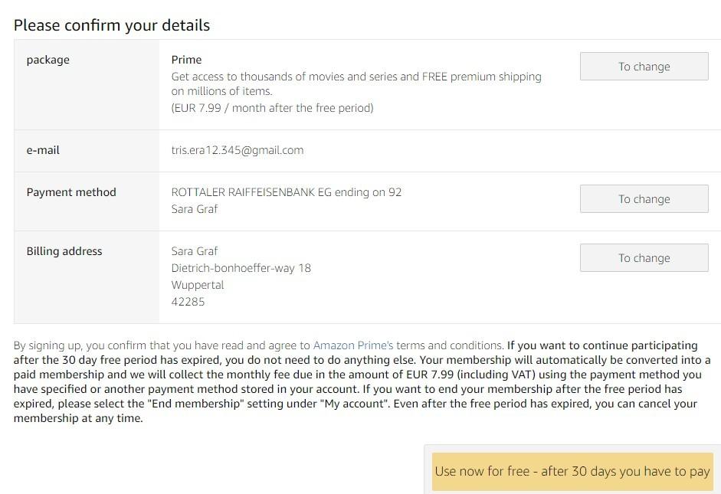This screenshot has height=494, width=721.
Task: Click the "EUR 7.99 / month" price note
Action: click(x=272, y=108)
